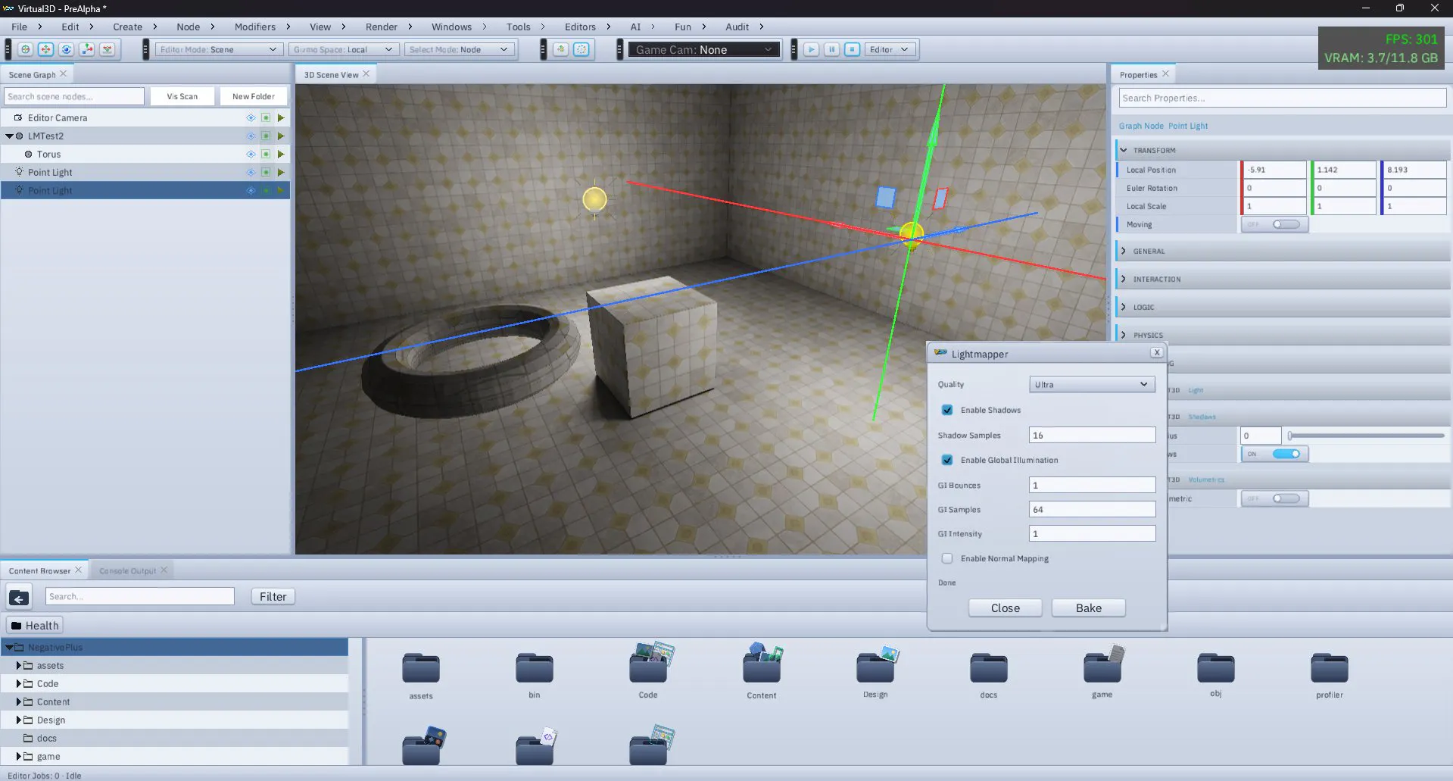Uncheck Enable Shadows in Lightmapper
The width and height of the screenshot is (1453, 781).
[x=947, y=410]
